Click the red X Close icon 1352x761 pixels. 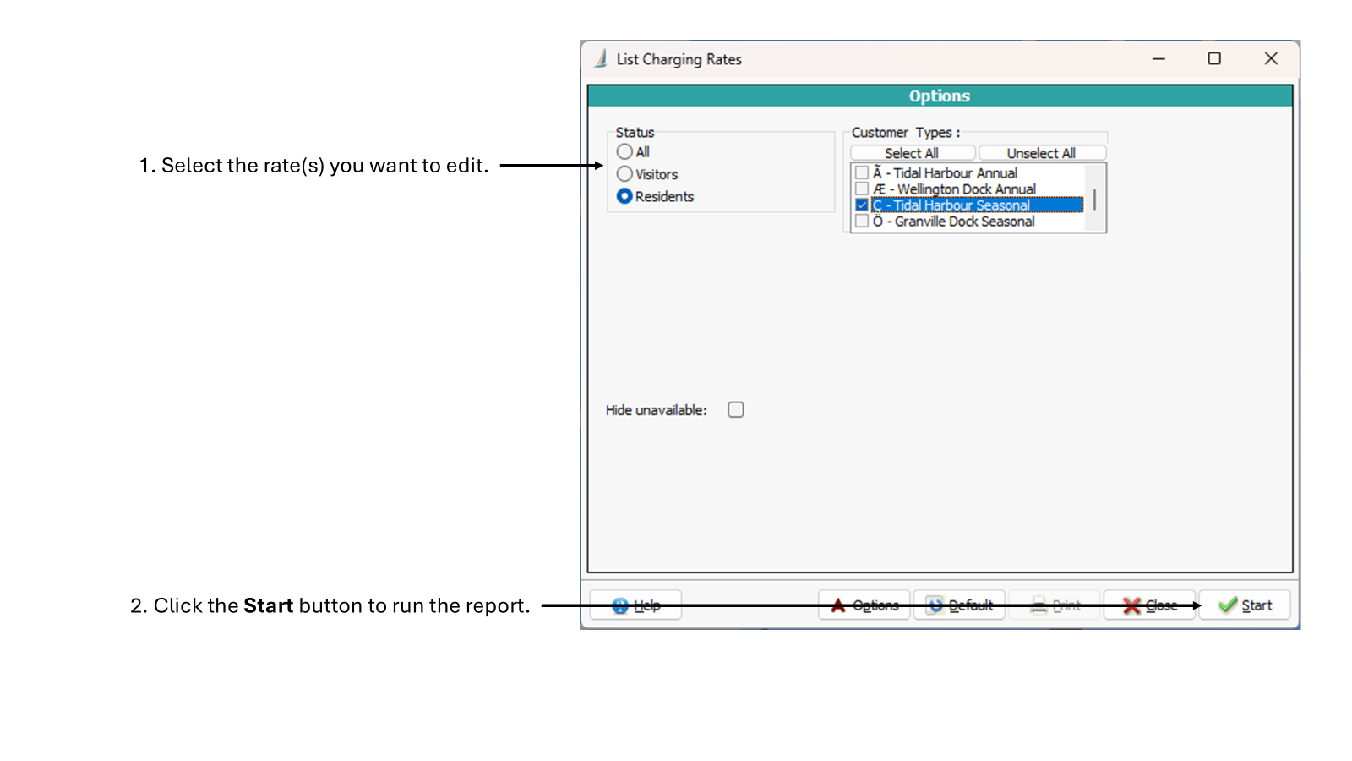pos(1131,605)
